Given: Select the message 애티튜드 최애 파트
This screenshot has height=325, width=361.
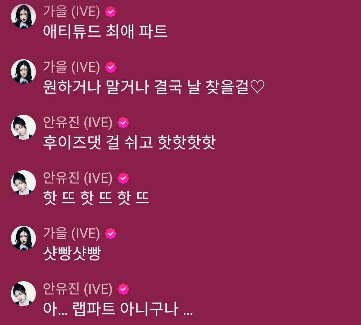Looking at the screenshot, I should pos(105,31).
